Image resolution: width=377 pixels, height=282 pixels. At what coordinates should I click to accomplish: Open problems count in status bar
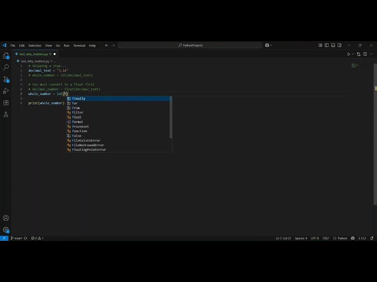(x=37, y=238)
